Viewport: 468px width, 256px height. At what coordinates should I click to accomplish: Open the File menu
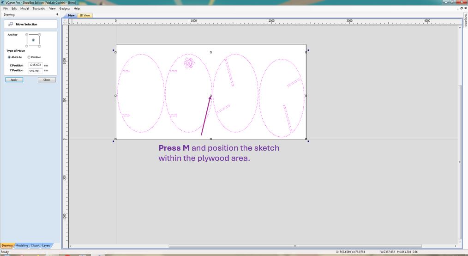pyautogui.click(x=6, y=8)
